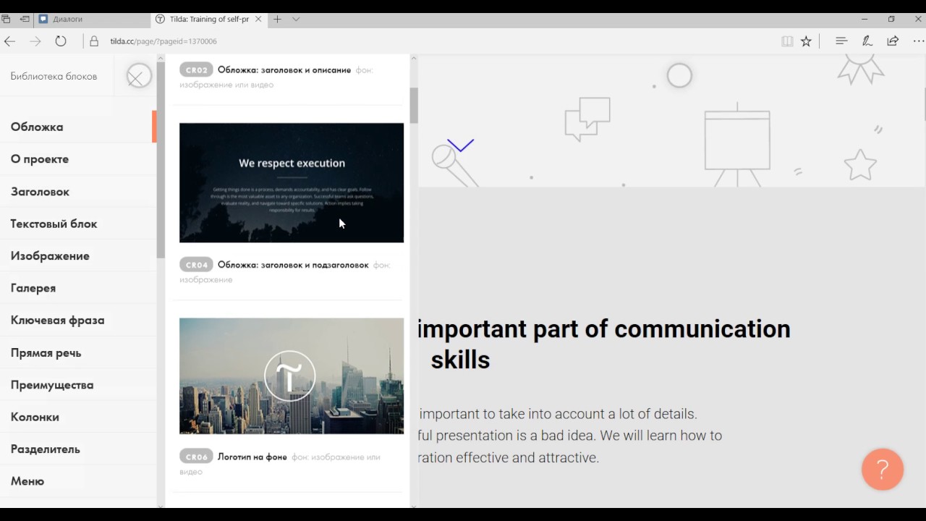Go forward in browser
The width and height of the screenshot is (926, 521).
35,41
